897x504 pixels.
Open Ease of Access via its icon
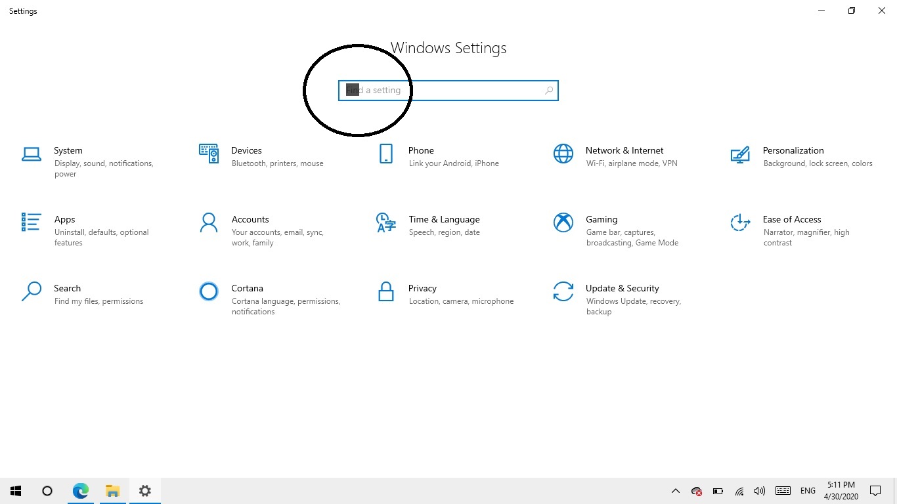740,222
